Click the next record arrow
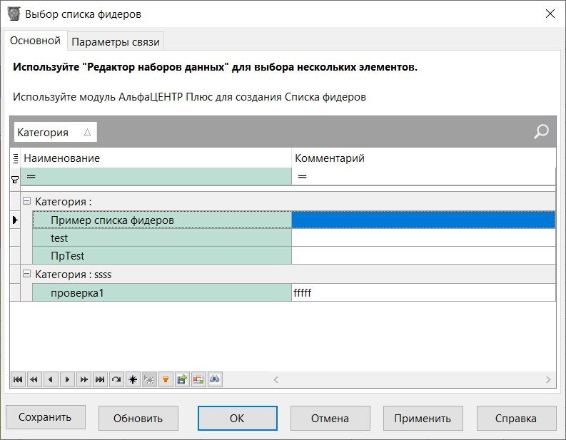The height and width of the screenshot is (440, 566). click(67, 380)
